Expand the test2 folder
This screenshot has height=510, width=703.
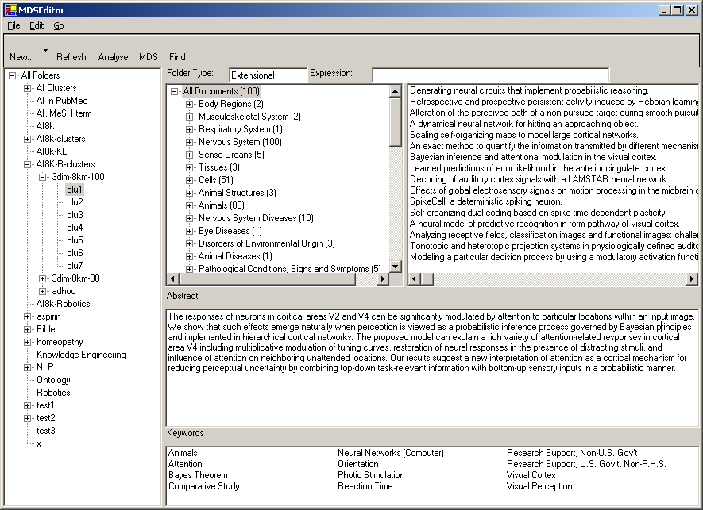pos(27,419)
